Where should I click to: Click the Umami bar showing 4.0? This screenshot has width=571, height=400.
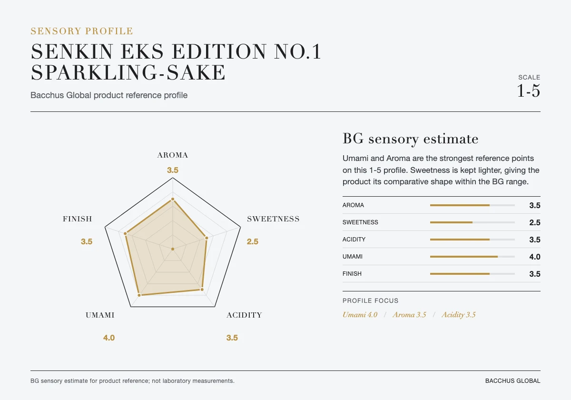473,257
